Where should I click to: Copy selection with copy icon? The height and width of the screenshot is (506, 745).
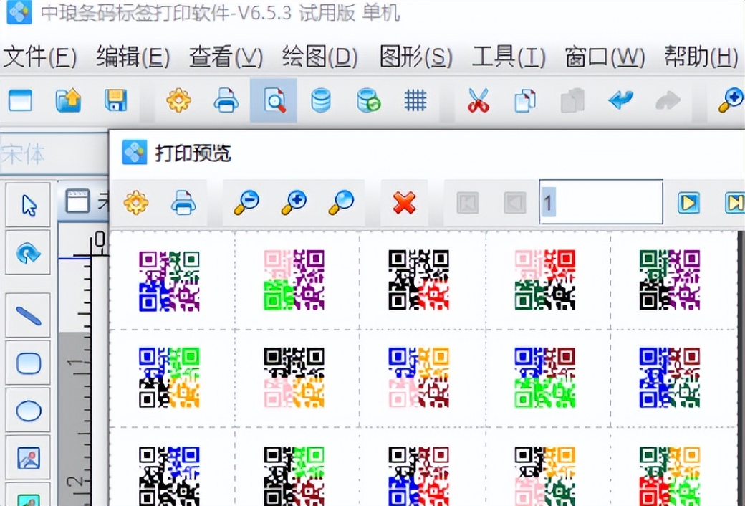click(525, 101)
